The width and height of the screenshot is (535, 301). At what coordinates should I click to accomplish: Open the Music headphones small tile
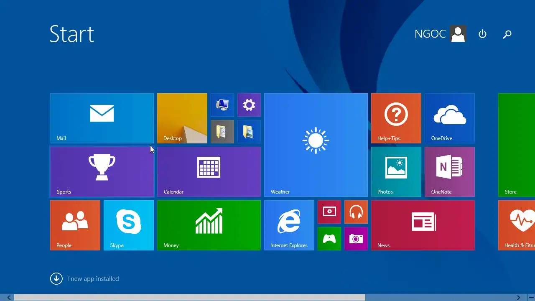point(356,212)
